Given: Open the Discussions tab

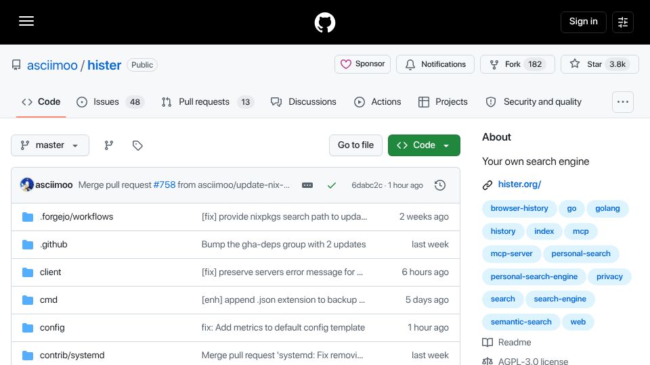Looking at the screenshot, I should (303, 102).
